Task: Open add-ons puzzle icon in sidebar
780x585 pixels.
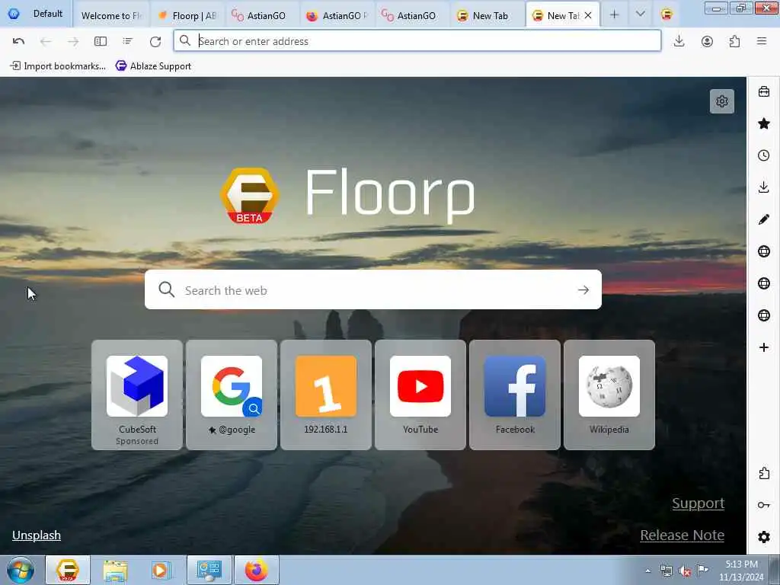Action: click(x=763, y=473)
